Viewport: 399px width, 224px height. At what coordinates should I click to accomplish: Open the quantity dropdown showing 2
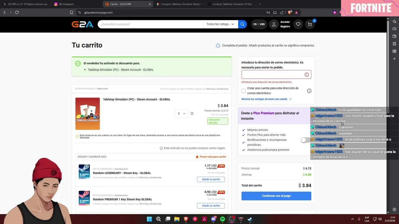[181, 114]
